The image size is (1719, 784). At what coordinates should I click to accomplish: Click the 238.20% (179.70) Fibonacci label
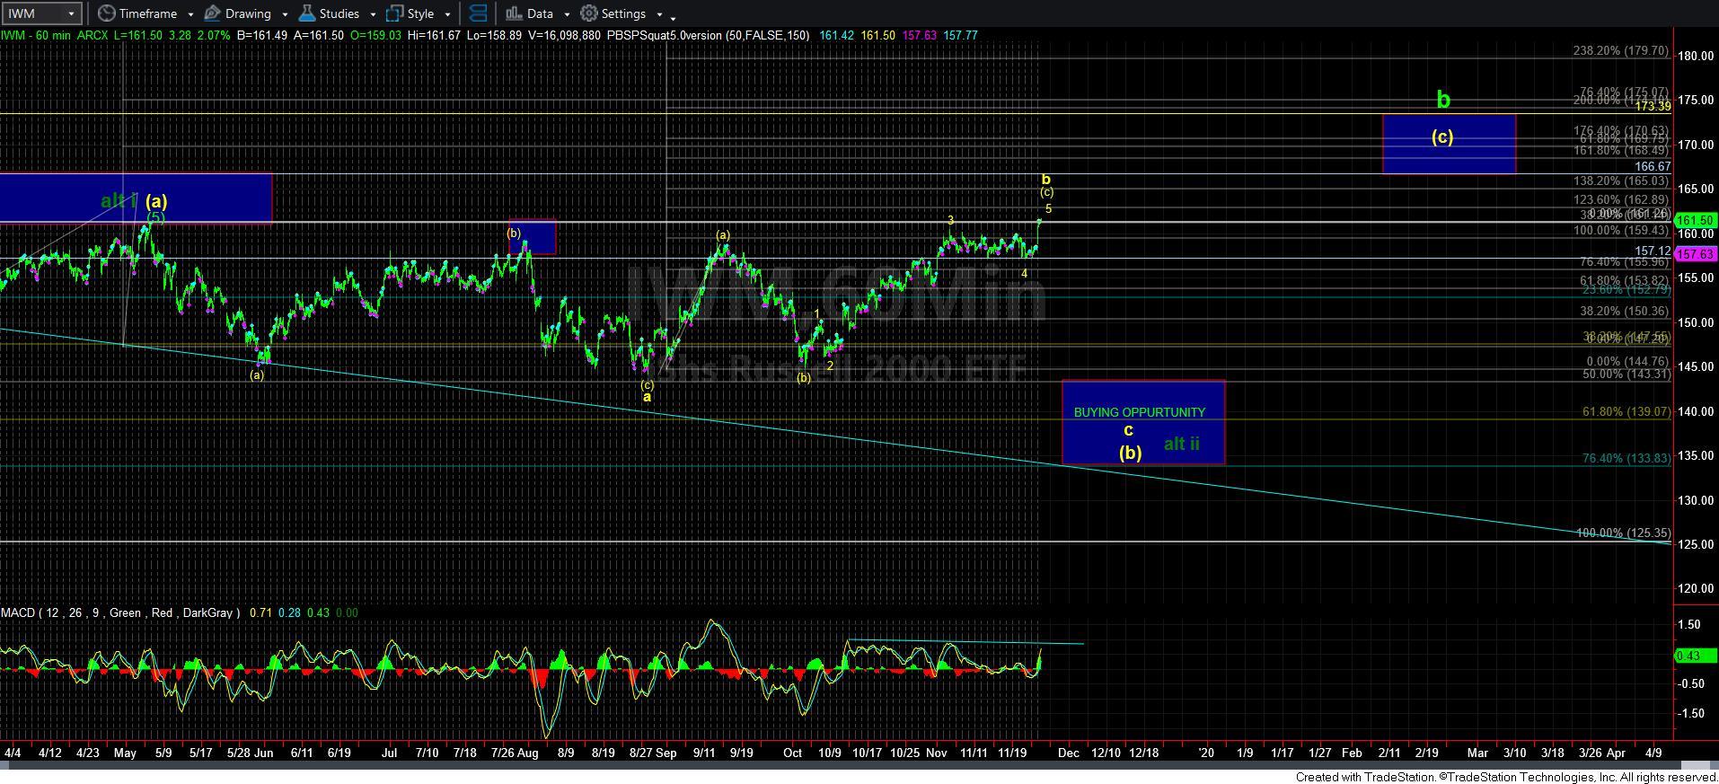click(1620, 51)
